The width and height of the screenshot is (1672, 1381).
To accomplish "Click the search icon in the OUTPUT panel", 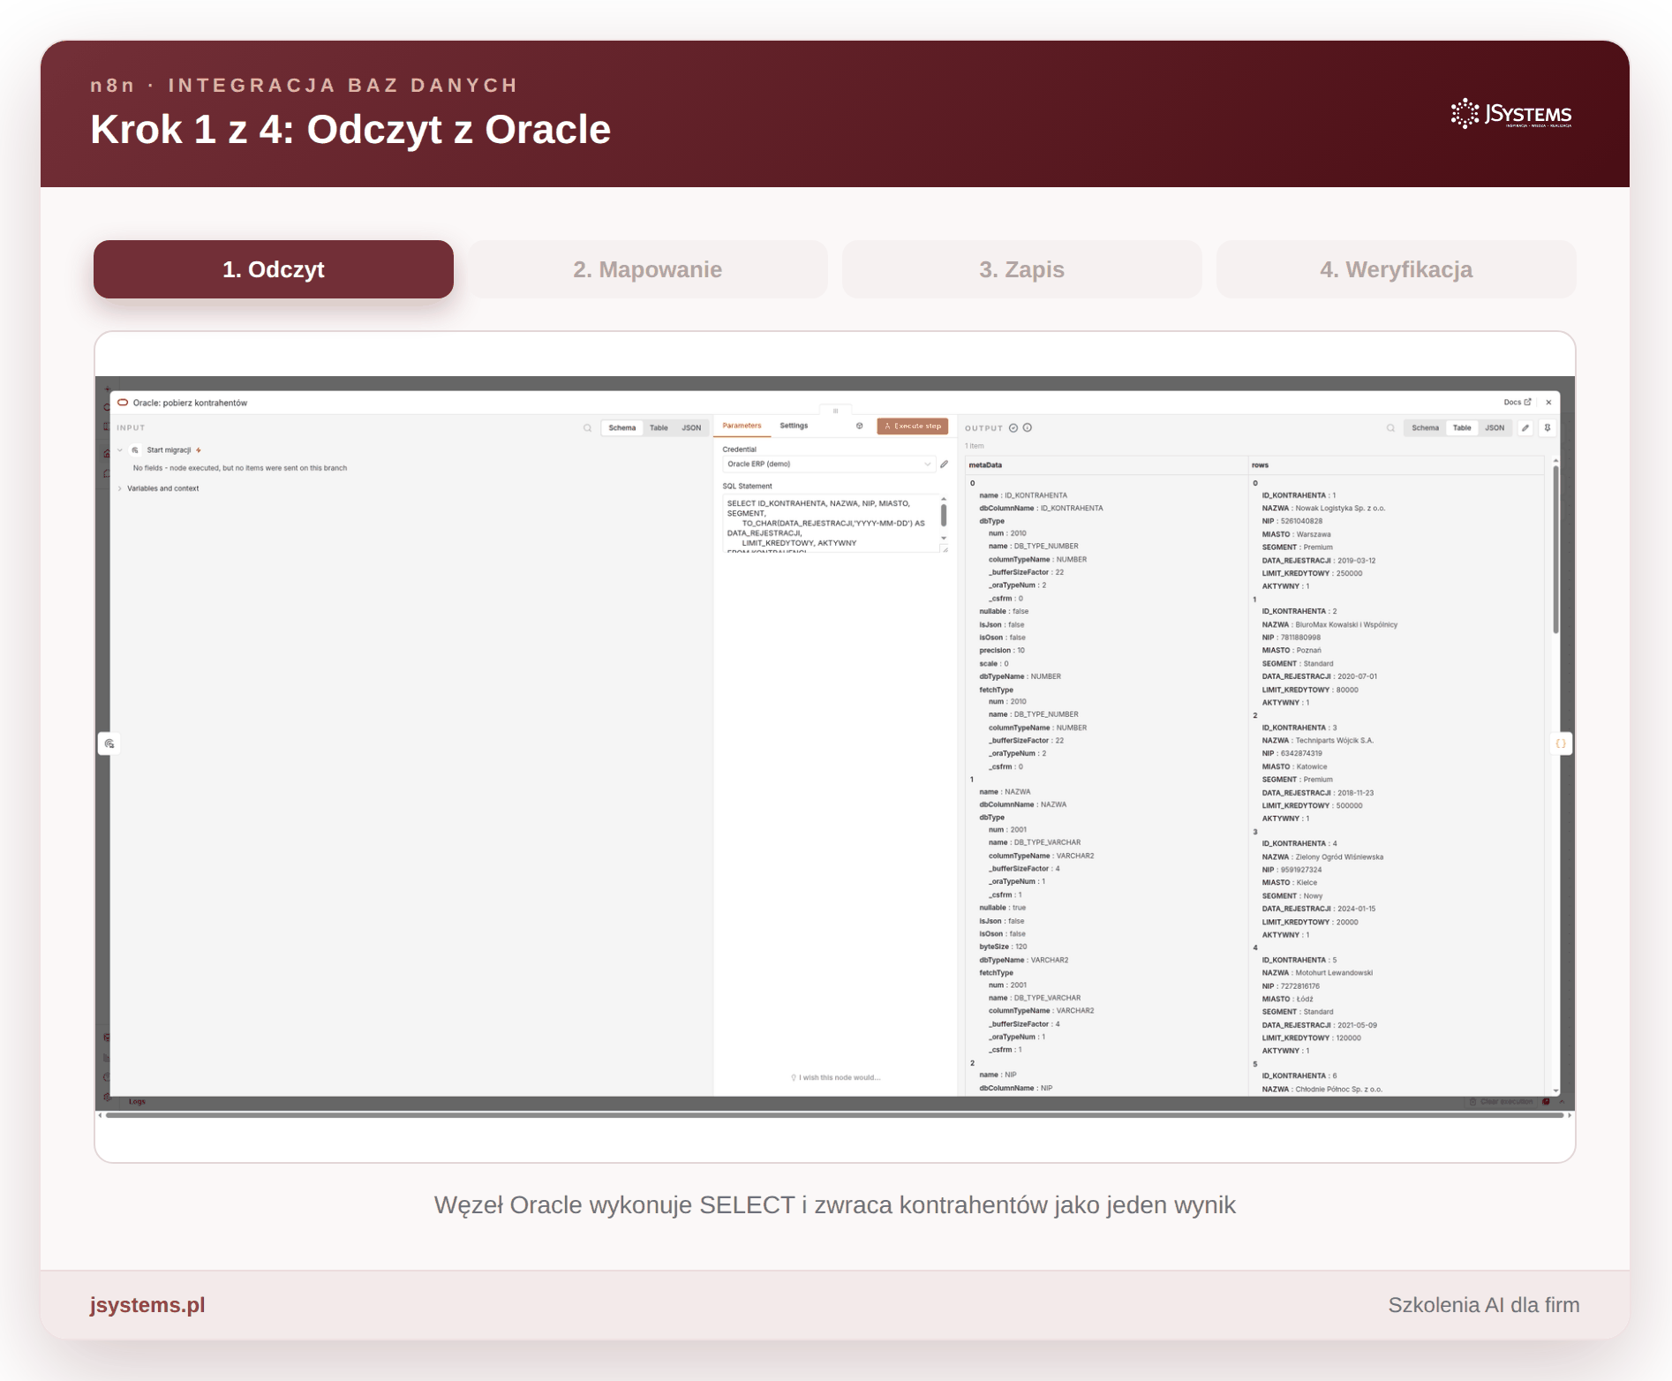I will (1390, 428).
